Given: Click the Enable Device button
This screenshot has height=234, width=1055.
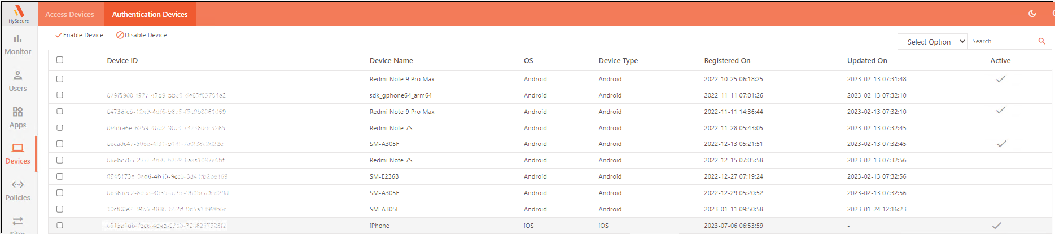Looking at the screenshot, I should 80,35.
